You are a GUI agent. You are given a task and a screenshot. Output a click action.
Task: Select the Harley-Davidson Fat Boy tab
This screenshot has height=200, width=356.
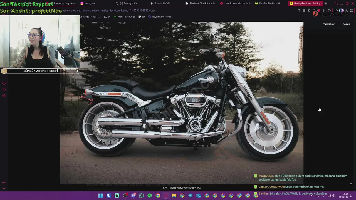point(305,3)
